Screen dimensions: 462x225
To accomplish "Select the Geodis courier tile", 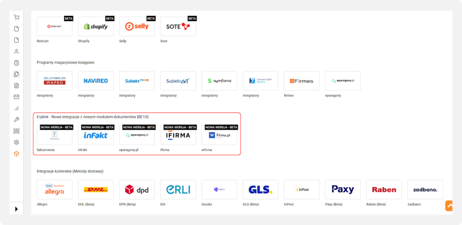I will (x=219, y=190).
